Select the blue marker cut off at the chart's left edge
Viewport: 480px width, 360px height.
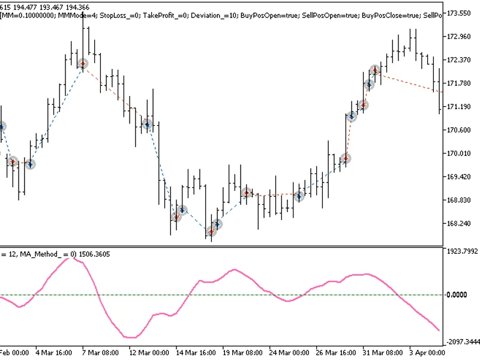coord(2,127)
